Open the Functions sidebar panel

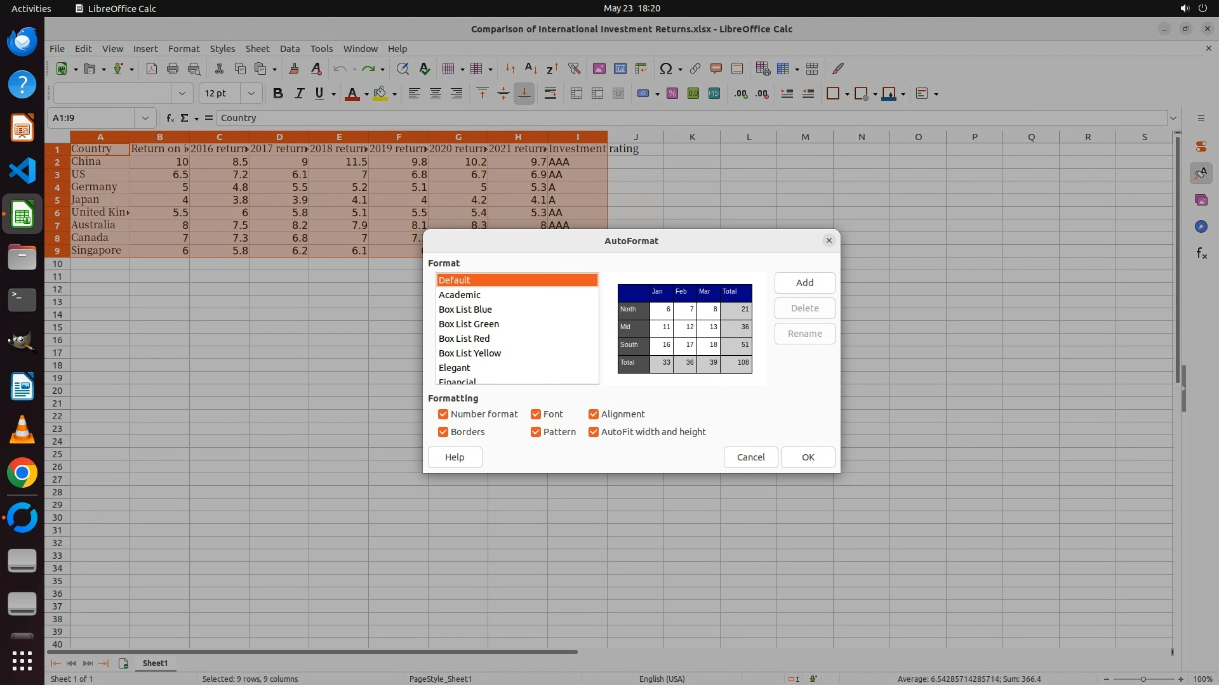tap(1201, 254)
